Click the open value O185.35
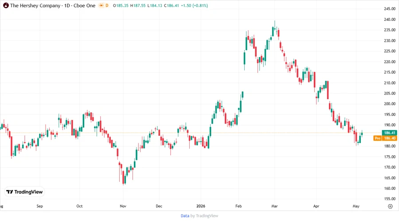Viewport: 399px width, 221px height. [x=121, y=5]
